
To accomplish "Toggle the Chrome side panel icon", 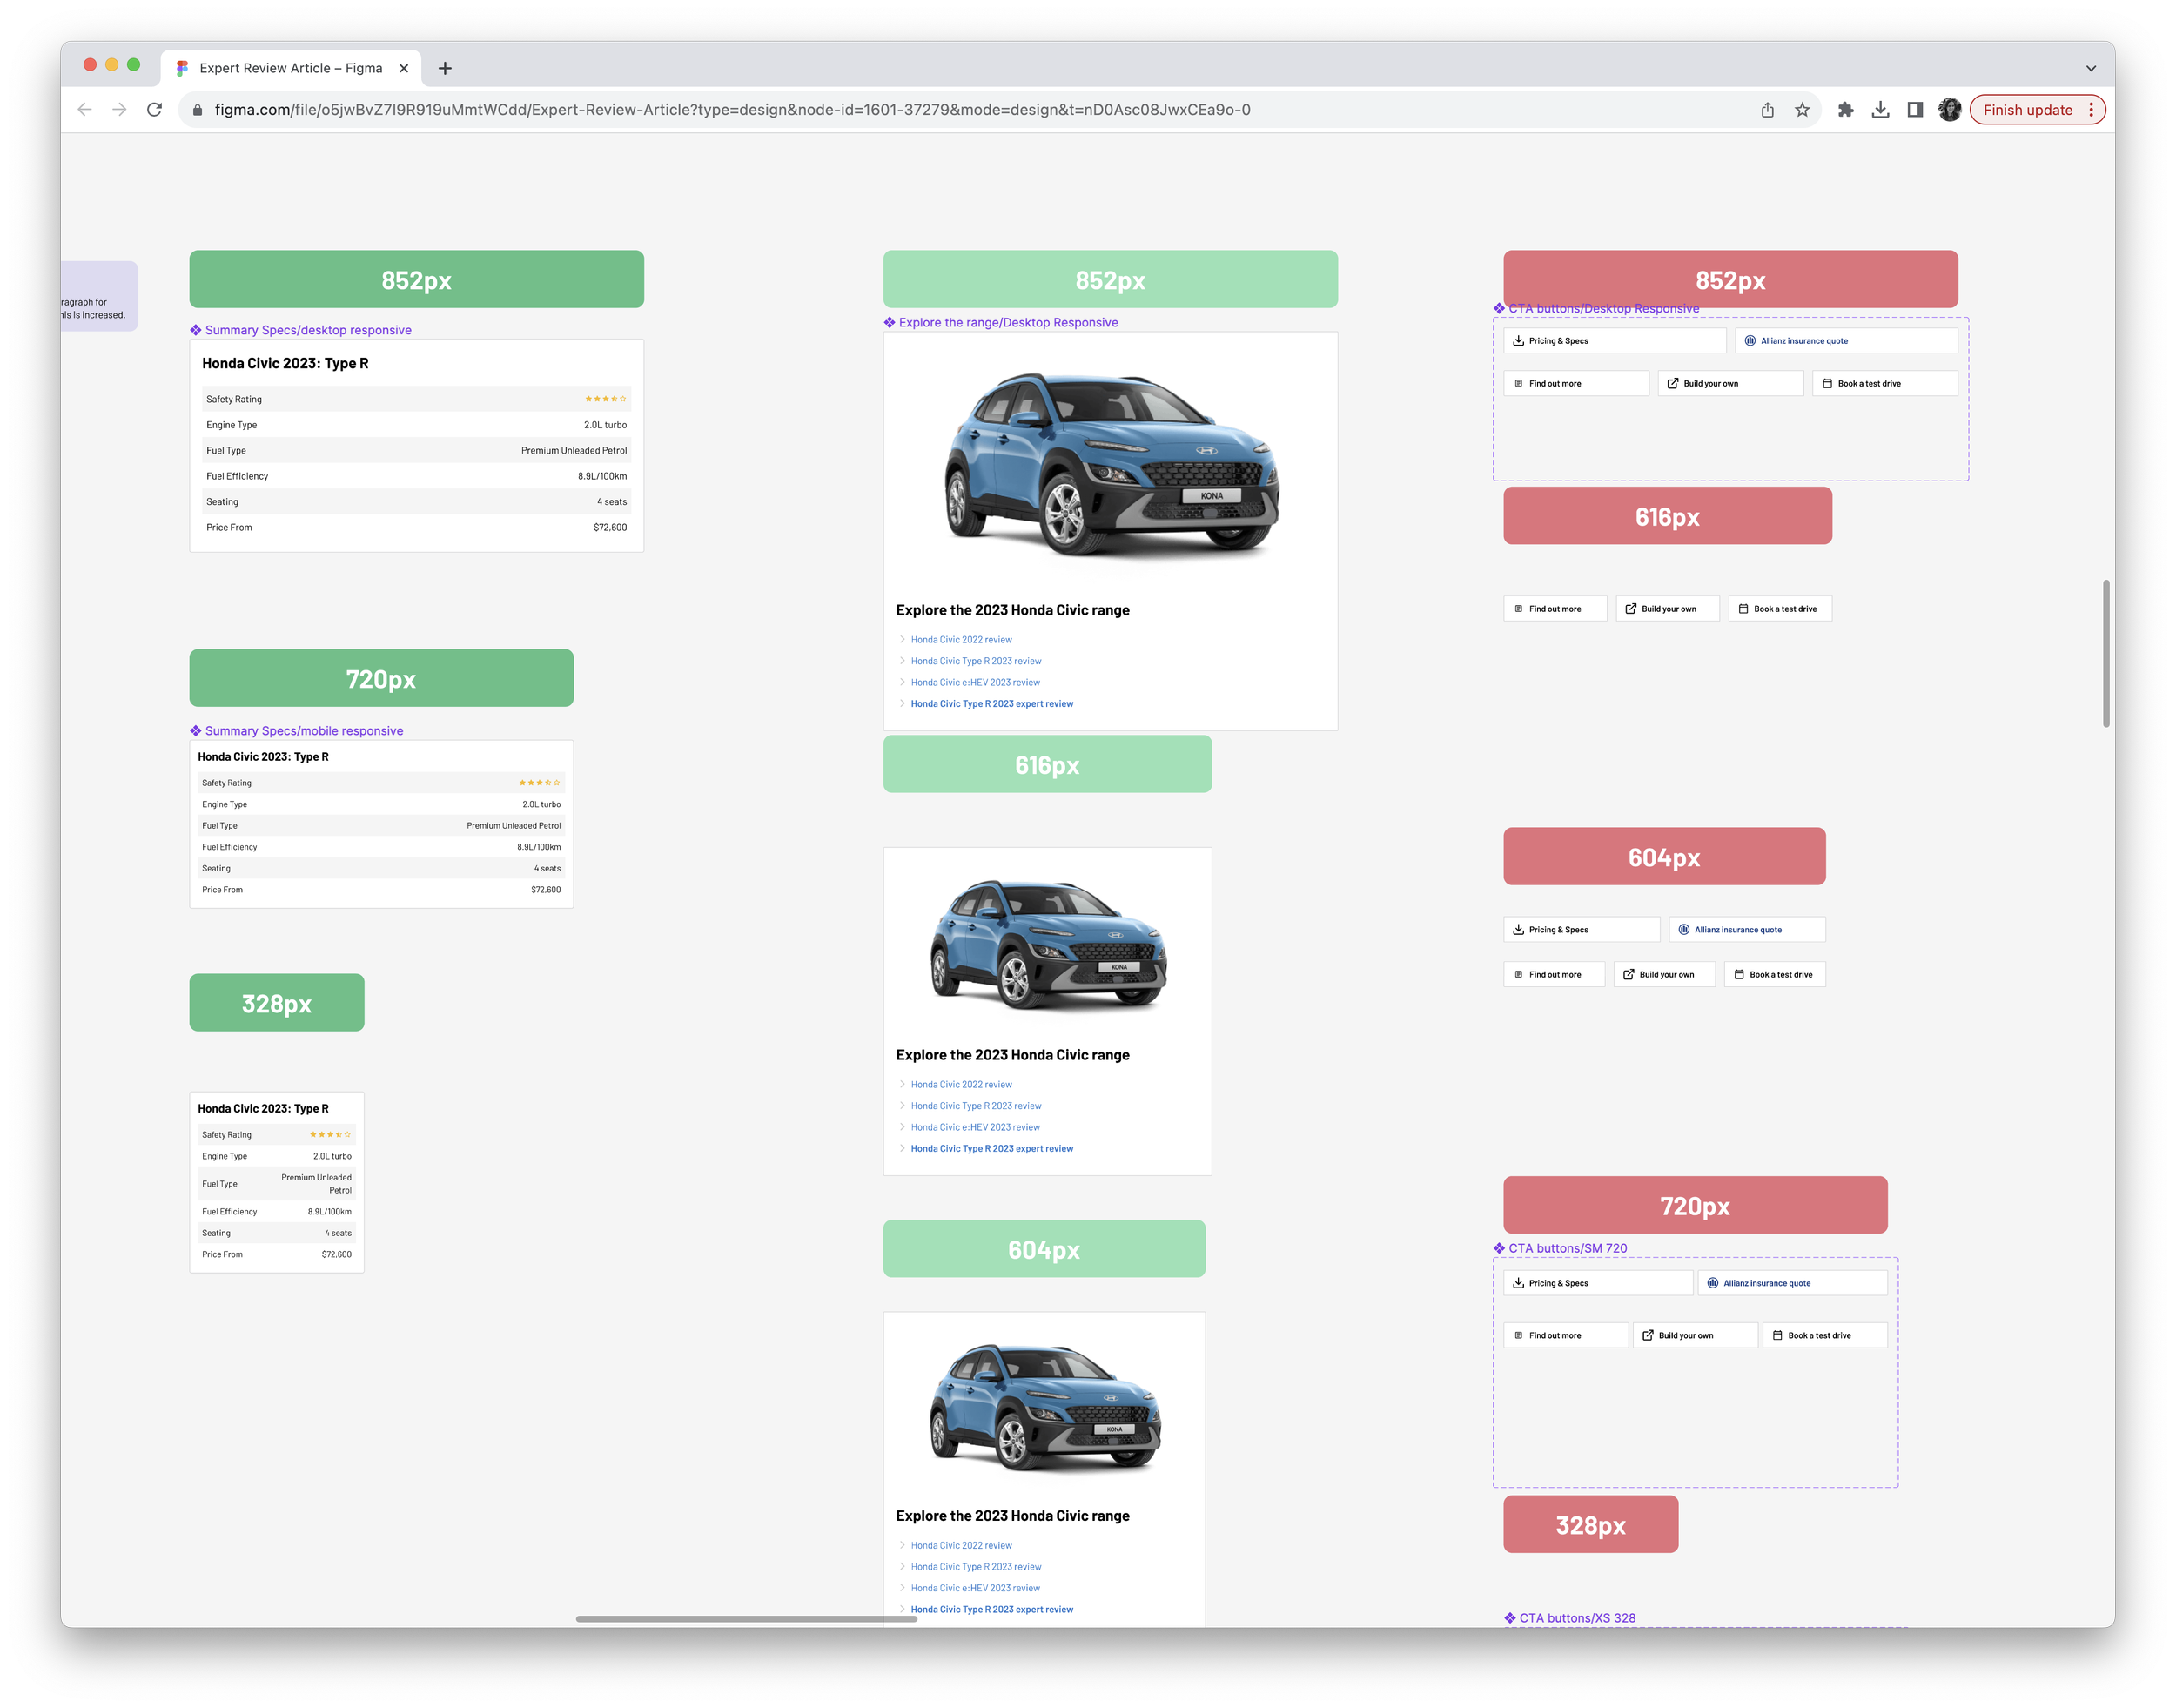I will point(1915,110).
